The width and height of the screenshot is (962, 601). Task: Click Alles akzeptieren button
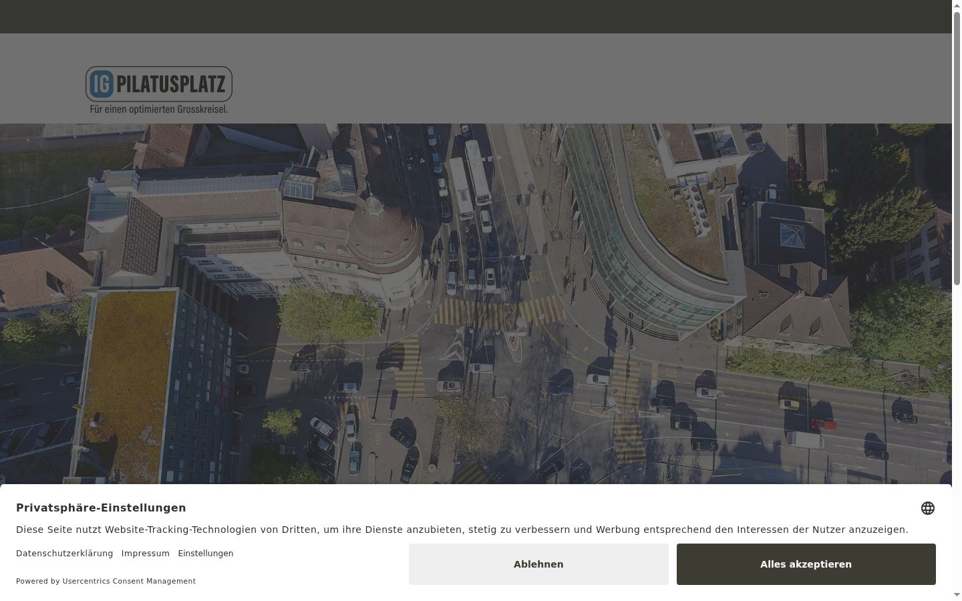(806, 564)
